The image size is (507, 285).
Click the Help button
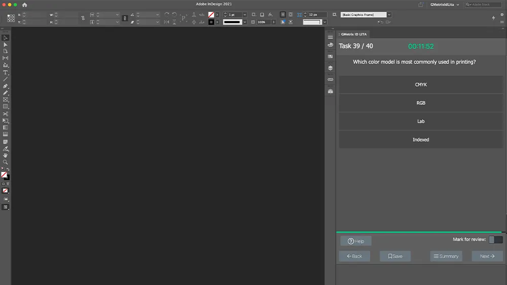point(356,241)
